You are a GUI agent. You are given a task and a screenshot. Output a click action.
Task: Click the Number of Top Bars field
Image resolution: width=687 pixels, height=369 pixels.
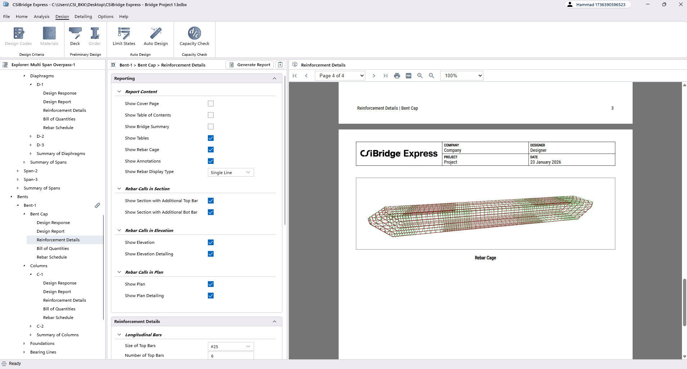[231, 356]
